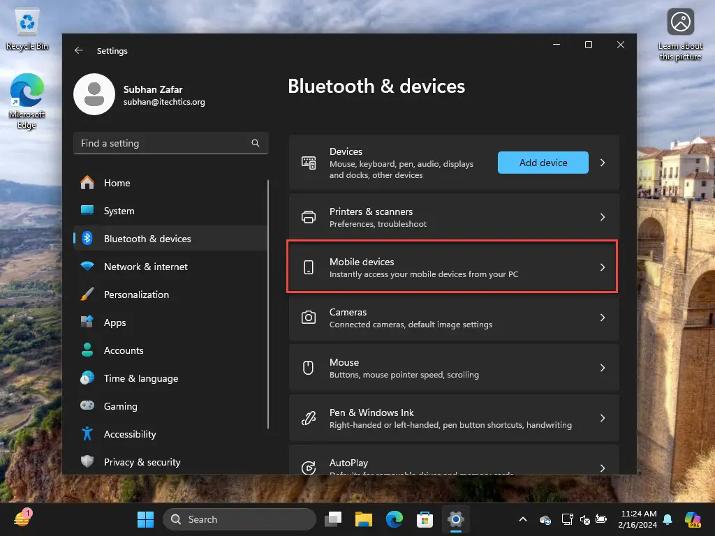Expand Pen & Windows Ink chevron
Viewport: 715px width, 536px height.
pyautogui.click(x=603, y=417)
